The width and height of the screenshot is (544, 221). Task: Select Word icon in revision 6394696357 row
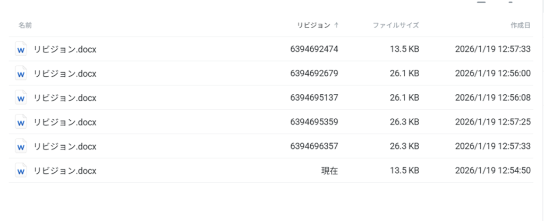[x=21, y=146]
